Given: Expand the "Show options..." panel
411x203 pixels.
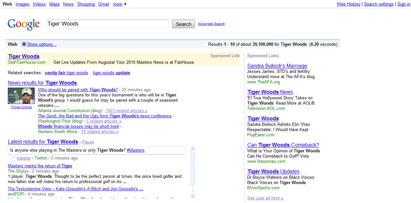Looking at the screenshot, I should (x=42, y=44).
